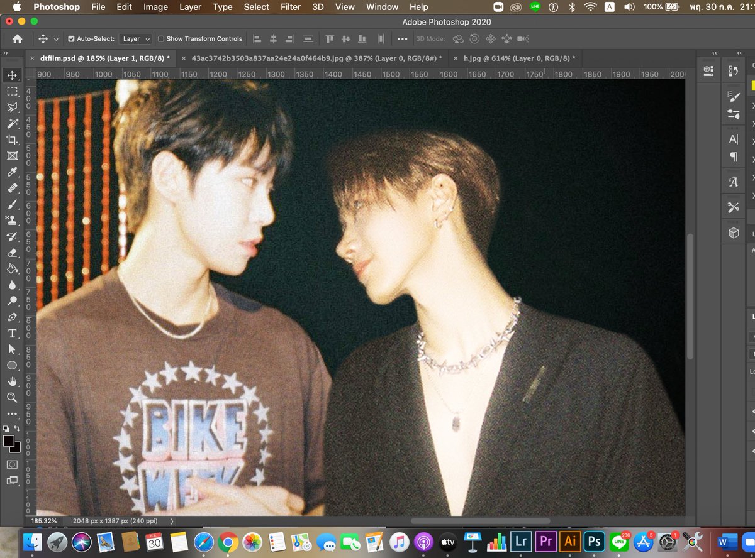Select the Brush tool
Screen dimensions: 755x558
click(x=12, y=204)
